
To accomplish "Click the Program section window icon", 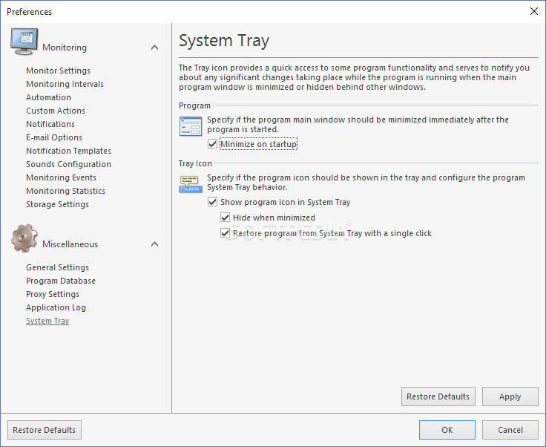I will 191,126.
